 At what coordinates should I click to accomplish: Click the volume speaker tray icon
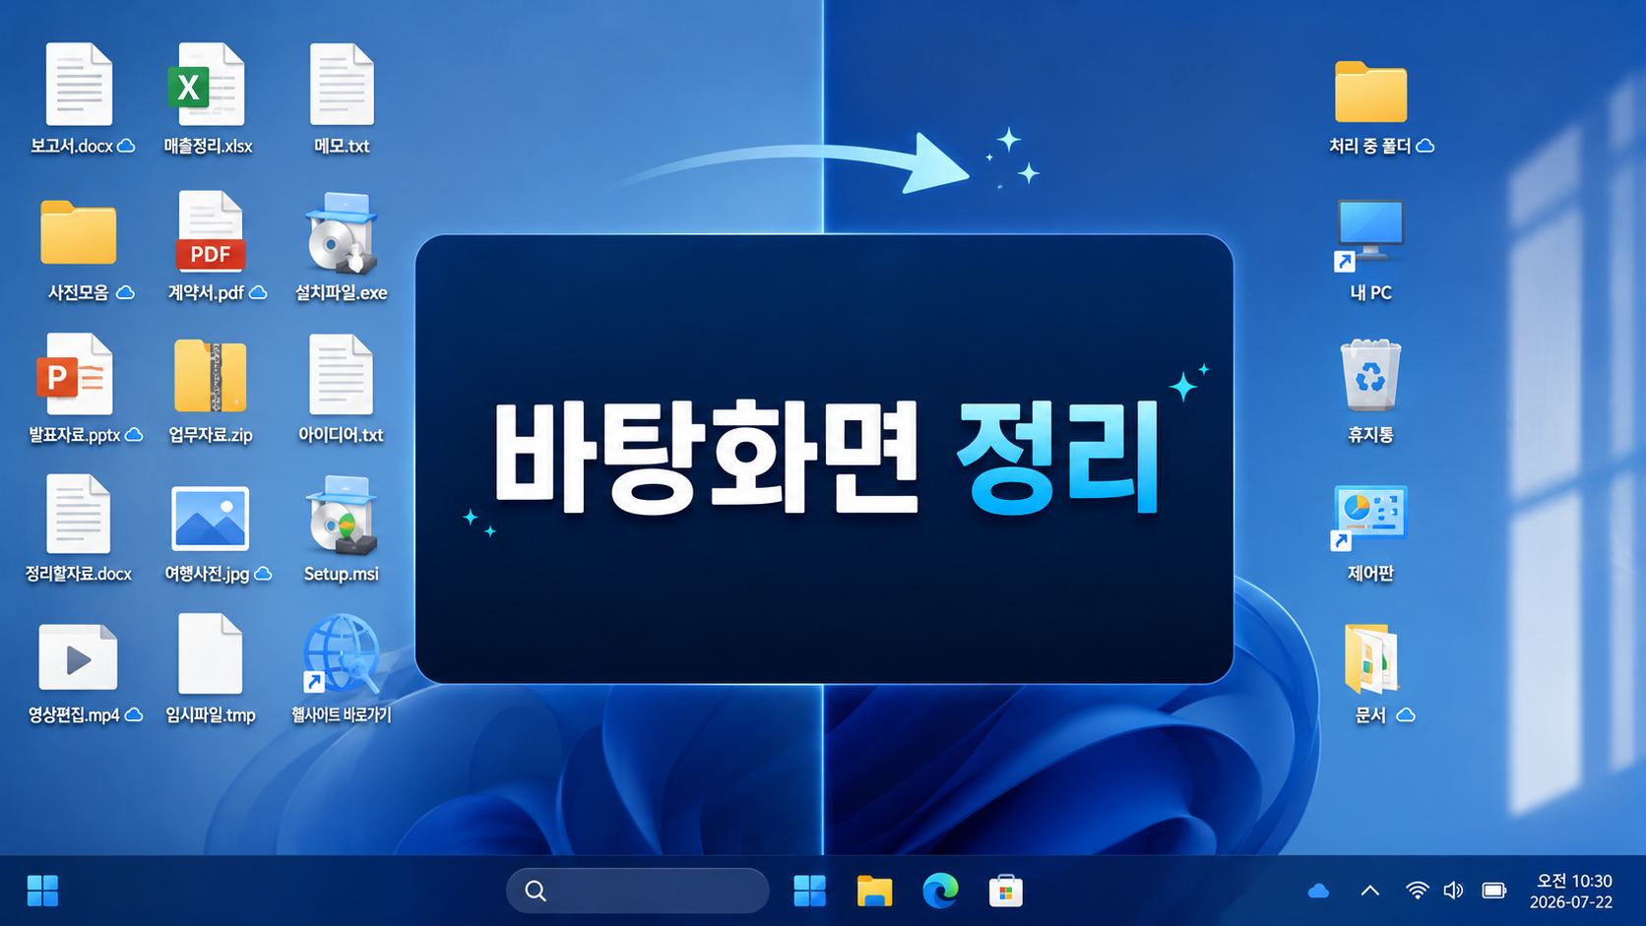[1453, 891]
